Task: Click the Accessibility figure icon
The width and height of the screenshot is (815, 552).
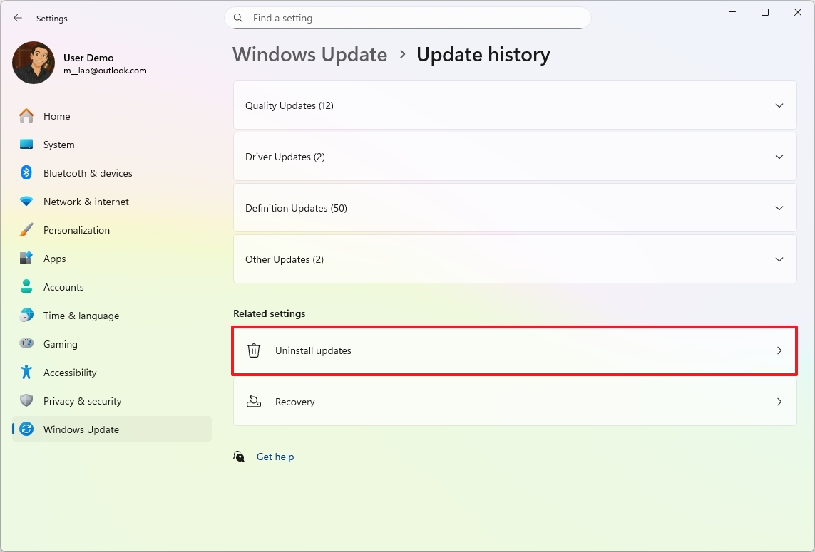Action: [26, 372]
